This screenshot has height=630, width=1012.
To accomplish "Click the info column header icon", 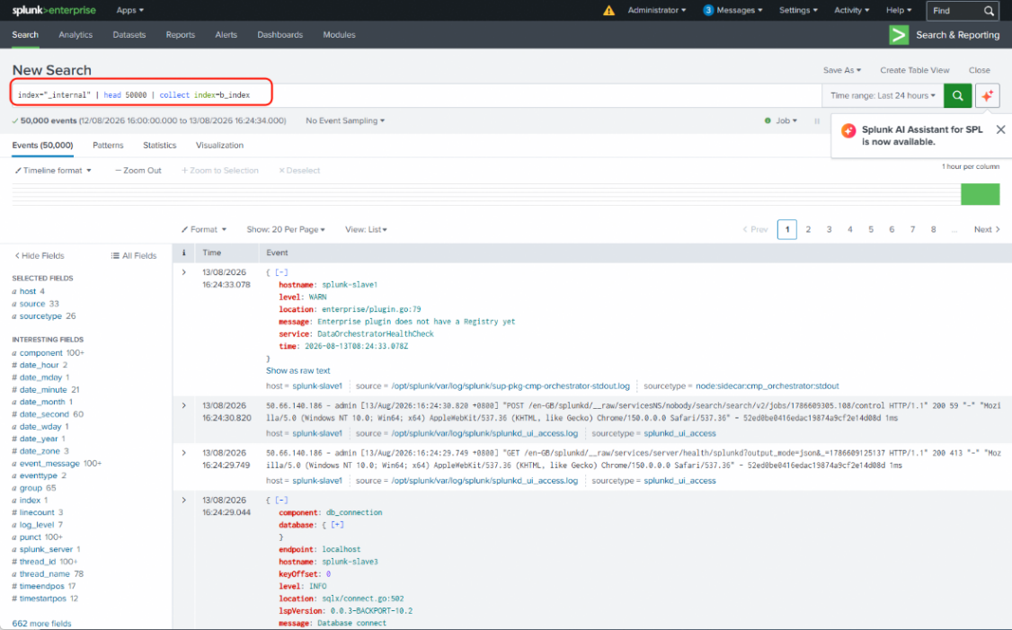I will pos(183,253).
